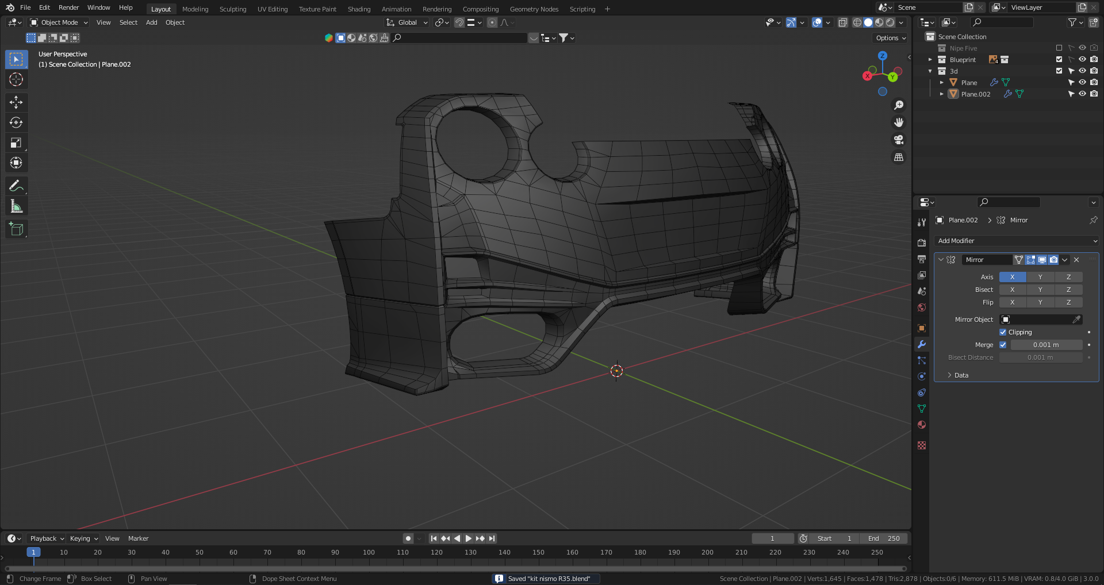Click the Merge distance value field
The height and width of the screenshot is (585, 1104).
1045,345
